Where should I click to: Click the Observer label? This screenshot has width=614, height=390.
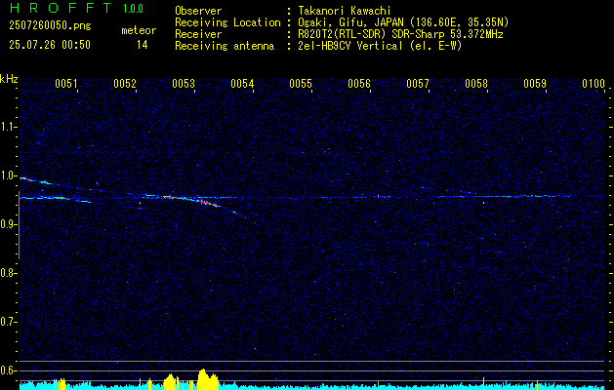click(x=198, y=11)
